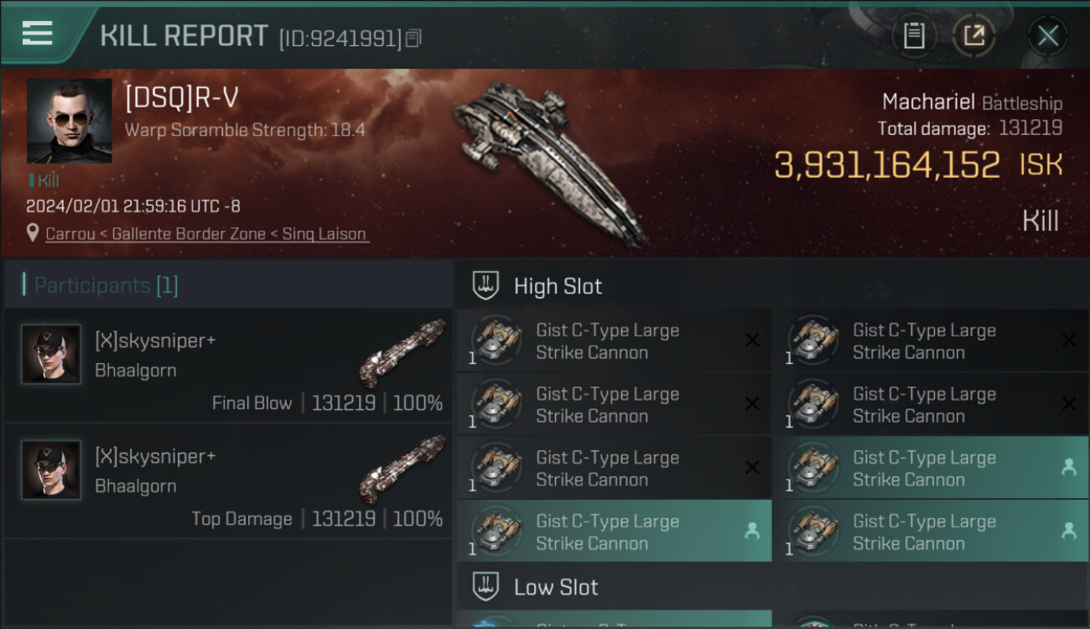The height and width of the screenshot is (629, 1090).
Task: Click Top Damage skysniper+ pilot portrait
Action: [51, 470]
